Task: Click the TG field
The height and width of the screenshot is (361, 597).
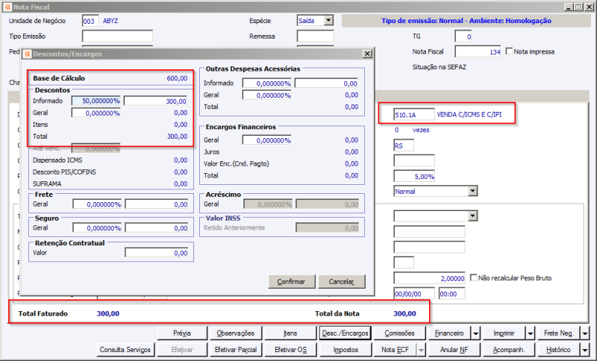Action: coord(463,36)
